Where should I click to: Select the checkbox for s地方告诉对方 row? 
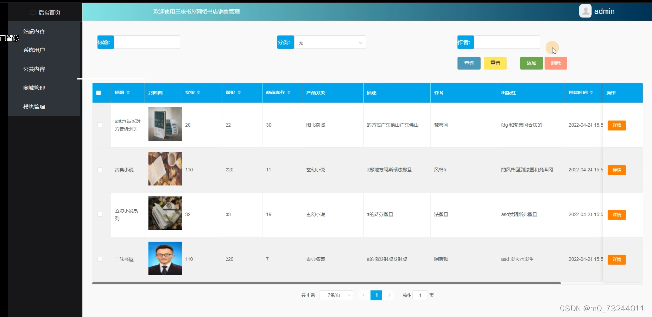[x=100, y=125]
